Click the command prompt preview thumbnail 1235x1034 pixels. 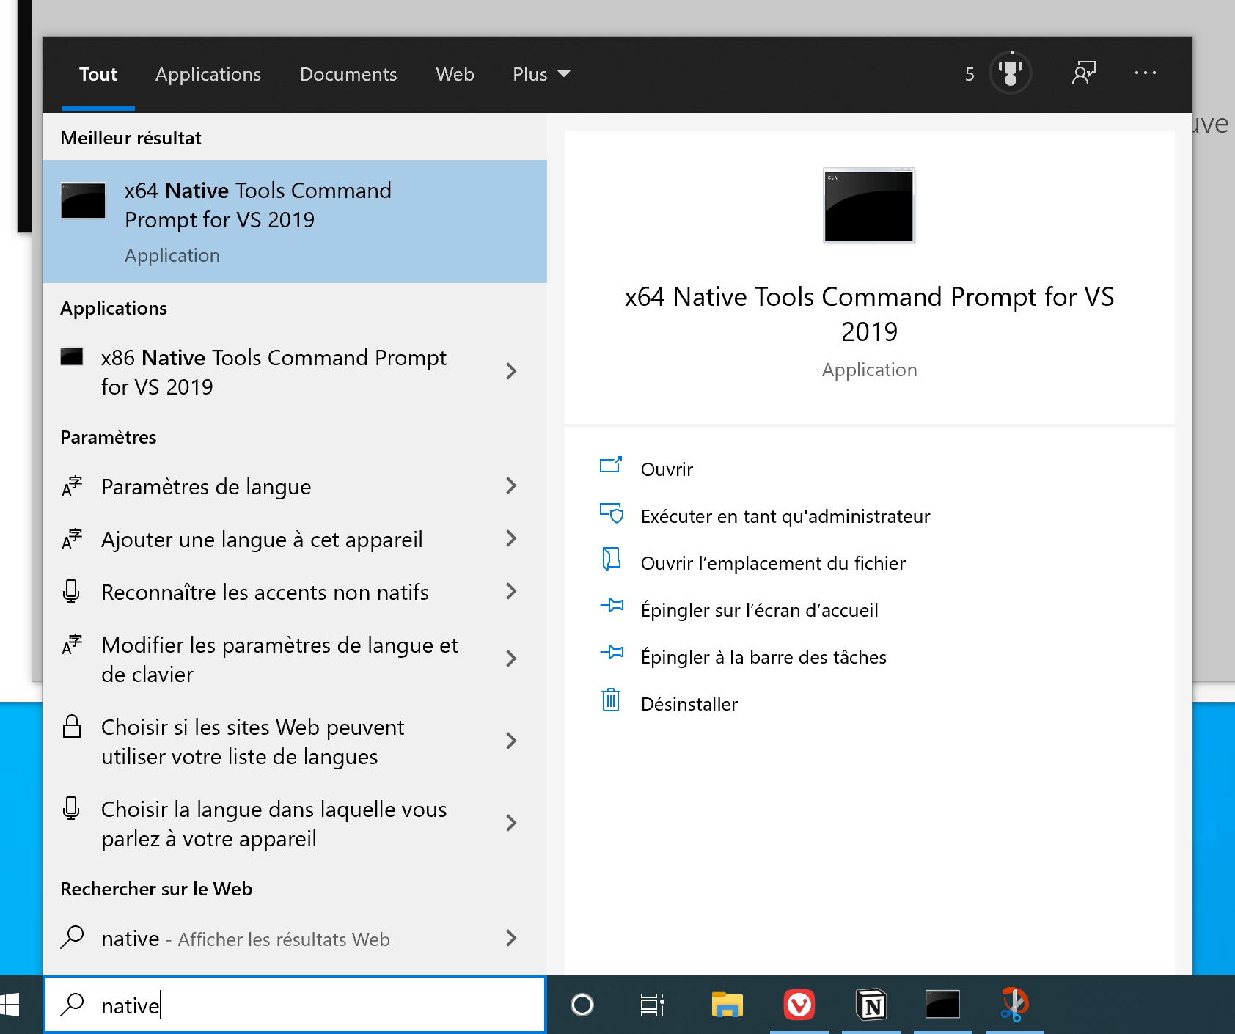[x=868, y=205]
